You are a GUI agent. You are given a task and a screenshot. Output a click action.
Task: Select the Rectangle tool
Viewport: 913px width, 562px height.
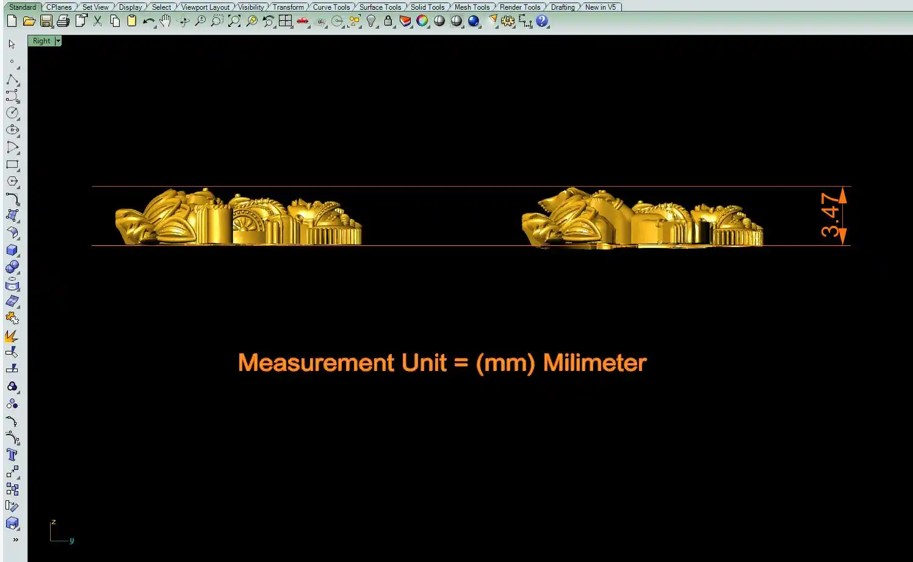[x=12, y=165]
